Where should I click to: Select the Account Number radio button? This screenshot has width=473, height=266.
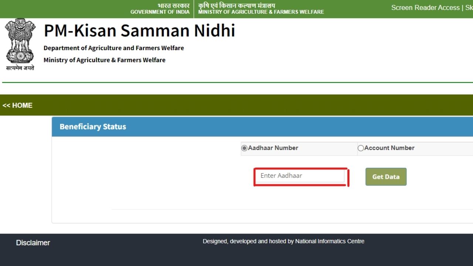[361, 148]
